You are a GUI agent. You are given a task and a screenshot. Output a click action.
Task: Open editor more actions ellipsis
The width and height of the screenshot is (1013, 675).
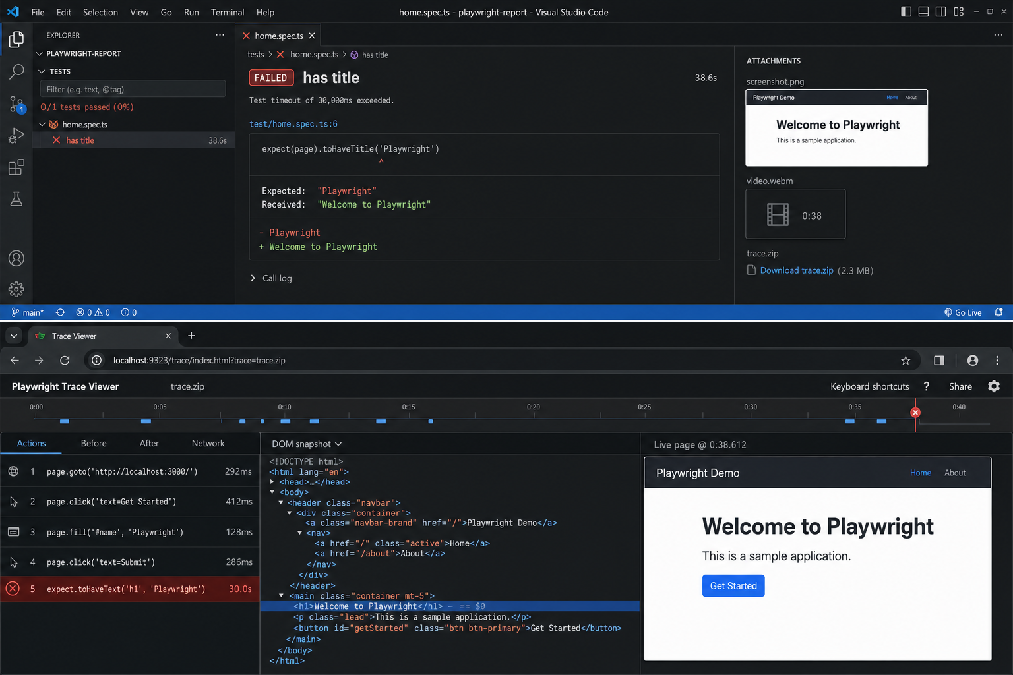click(998, 35)
